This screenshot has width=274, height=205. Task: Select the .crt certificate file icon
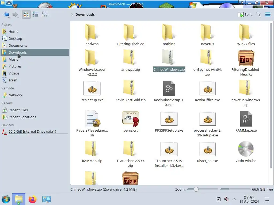coord(131,119)
